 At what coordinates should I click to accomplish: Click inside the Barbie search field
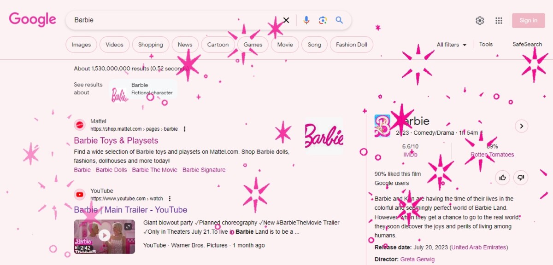click(x=175, y=20)
